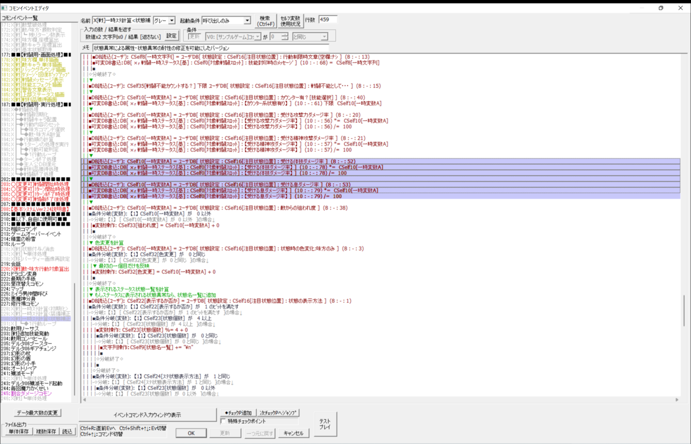Screen dimensions: 691x444
Task: Click the キャンセル button
Action: 293,433
